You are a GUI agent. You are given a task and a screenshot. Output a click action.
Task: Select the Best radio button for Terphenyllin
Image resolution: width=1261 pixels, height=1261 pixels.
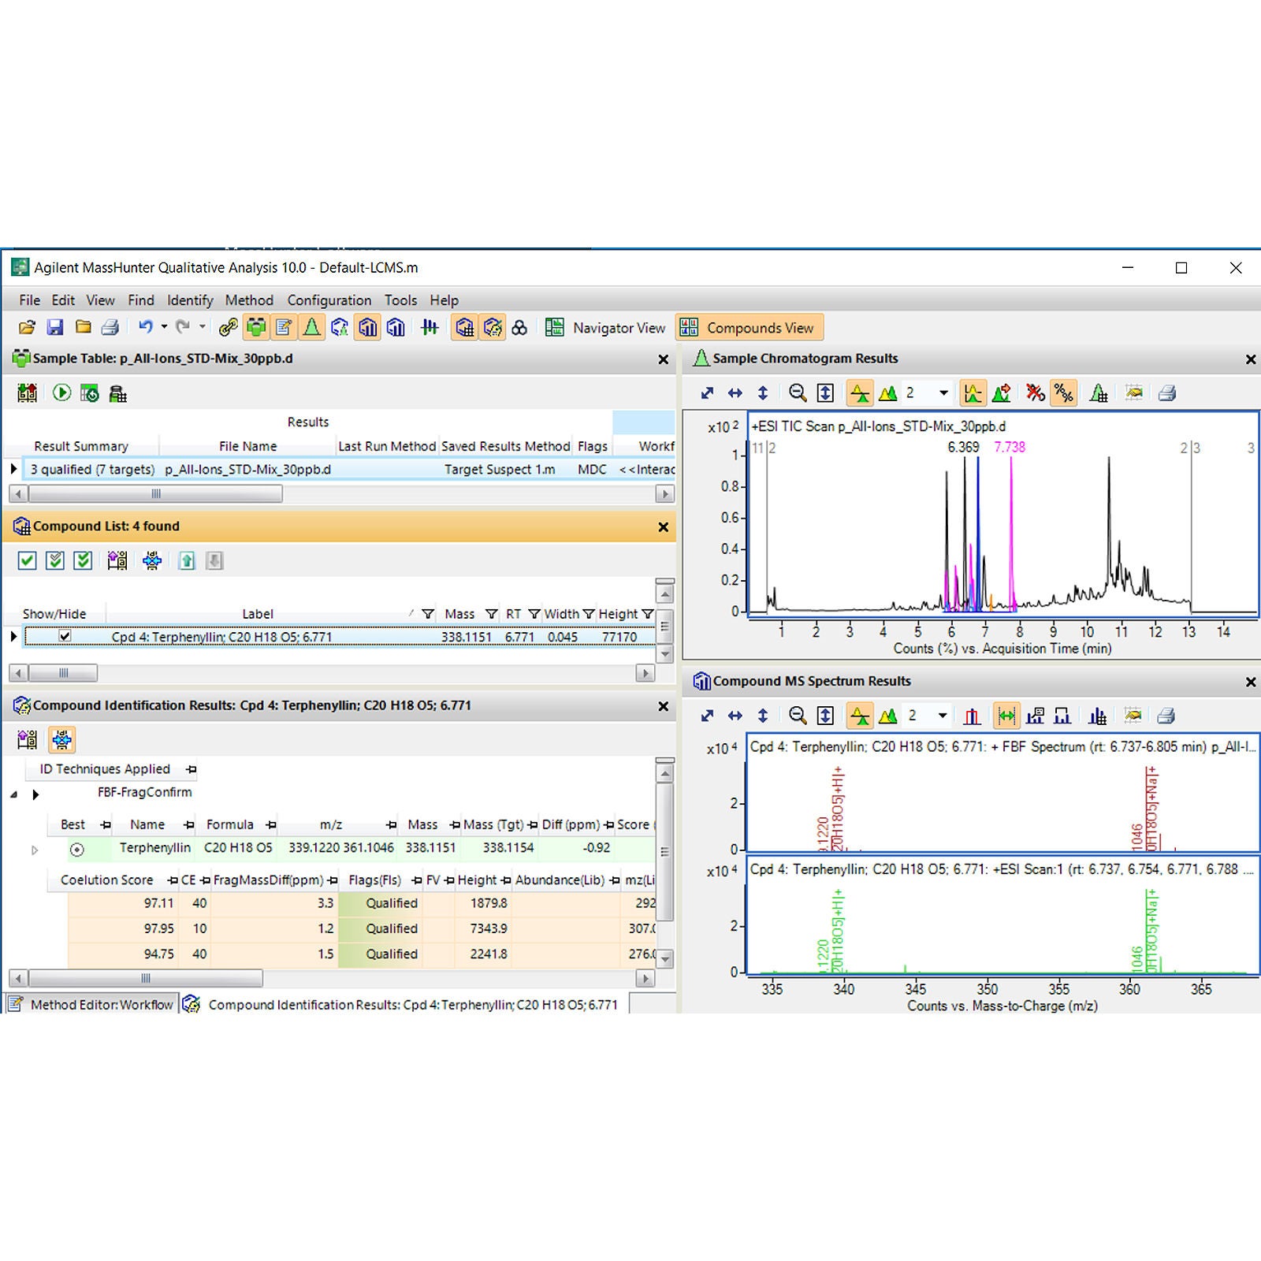76,850
